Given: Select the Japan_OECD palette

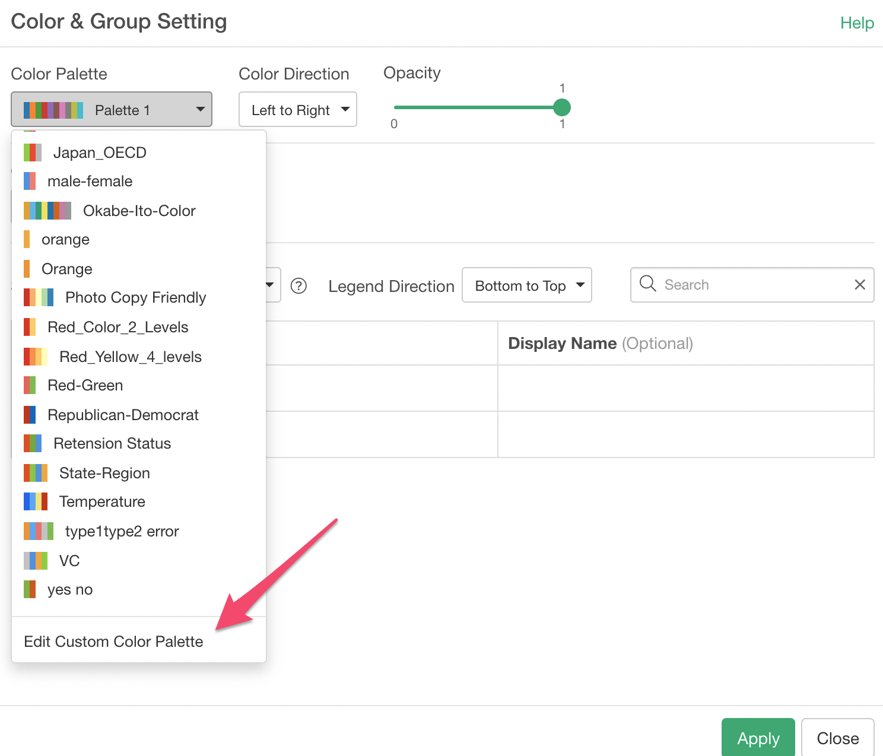Looking at the screenshot, I should [139, 153].
